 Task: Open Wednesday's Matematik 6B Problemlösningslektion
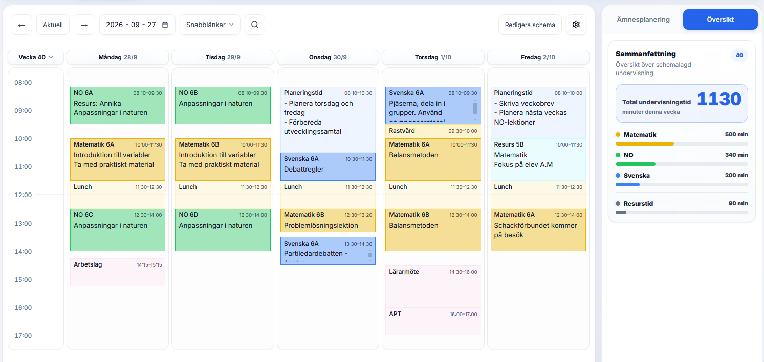pyautogui.click(x=328, y=221)
